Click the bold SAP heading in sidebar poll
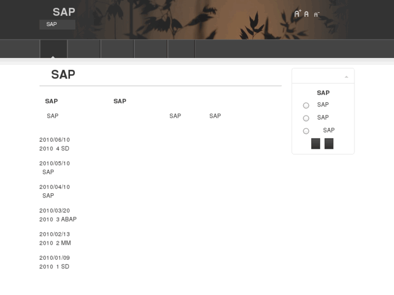 323,93
